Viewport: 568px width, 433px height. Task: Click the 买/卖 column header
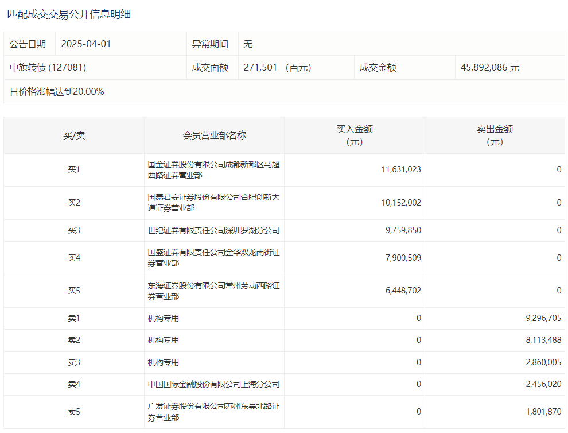[74, 136]
